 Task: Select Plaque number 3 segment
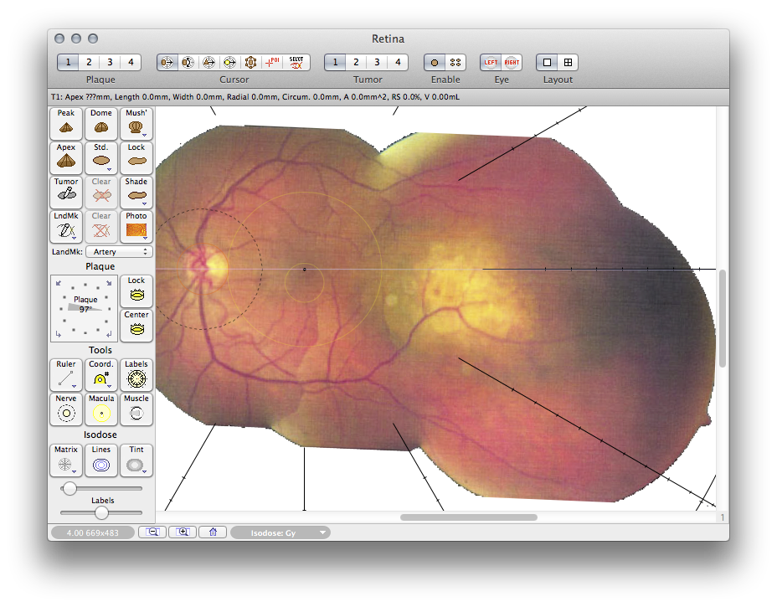coord(110,62)
